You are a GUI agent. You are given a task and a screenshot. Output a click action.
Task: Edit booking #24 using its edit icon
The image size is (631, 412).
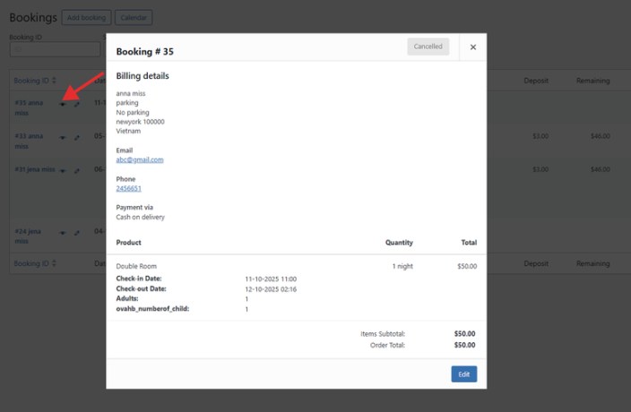click(x=76, y=232)
